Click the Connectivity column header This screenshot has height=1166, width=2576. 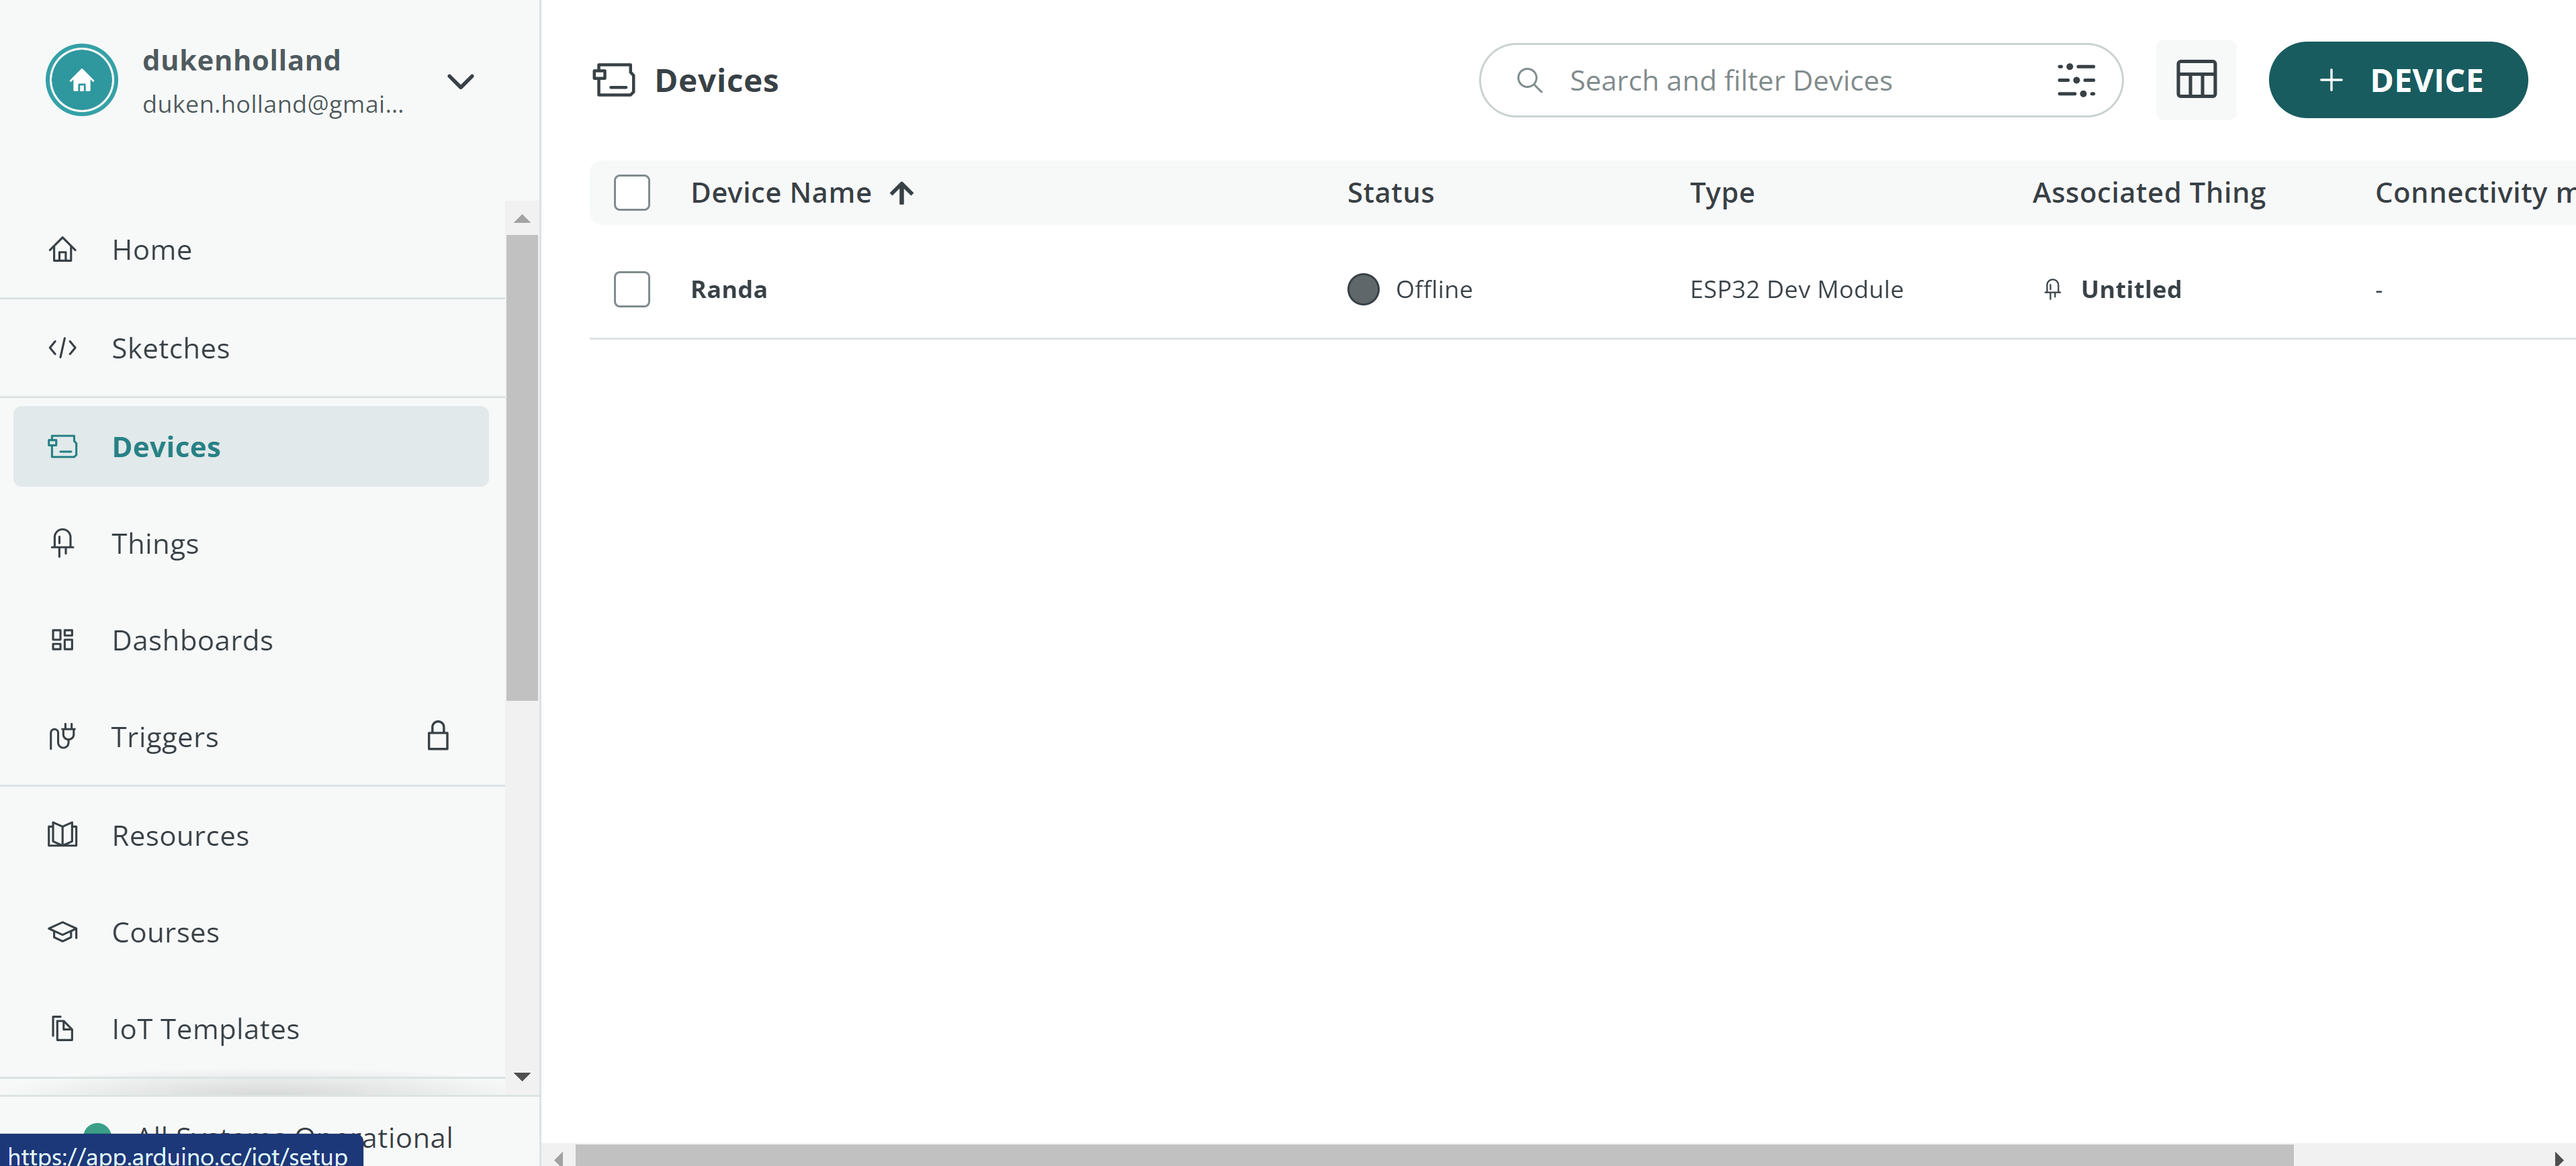[x=2474, y=193]
